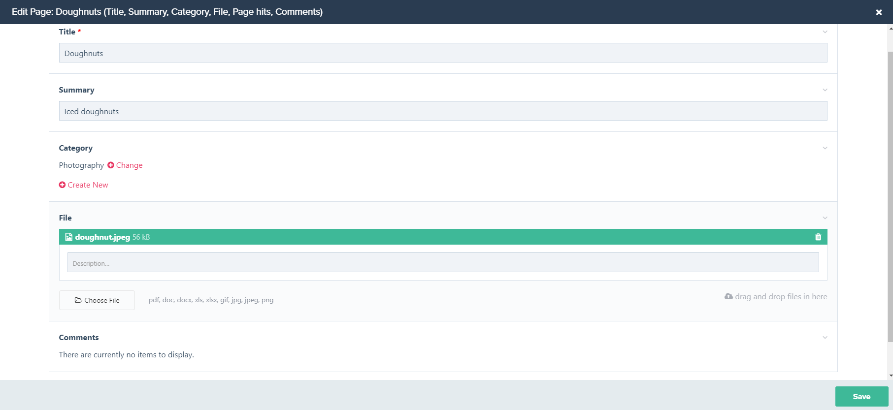Click the image file icon before doughnut.jpeg
The width and height of the screenshot is (893, 410).
(x=69, y=237)
